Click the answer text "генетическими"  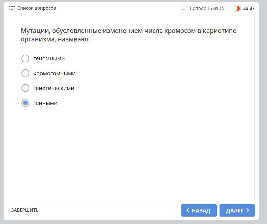[x=54, y=88]
